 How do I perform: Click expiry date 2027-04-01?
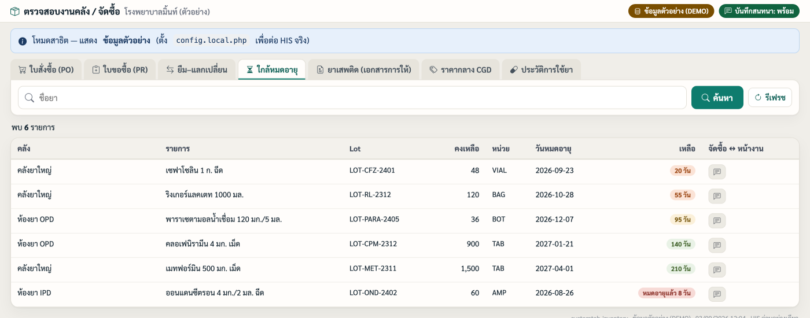click(555, 269)
